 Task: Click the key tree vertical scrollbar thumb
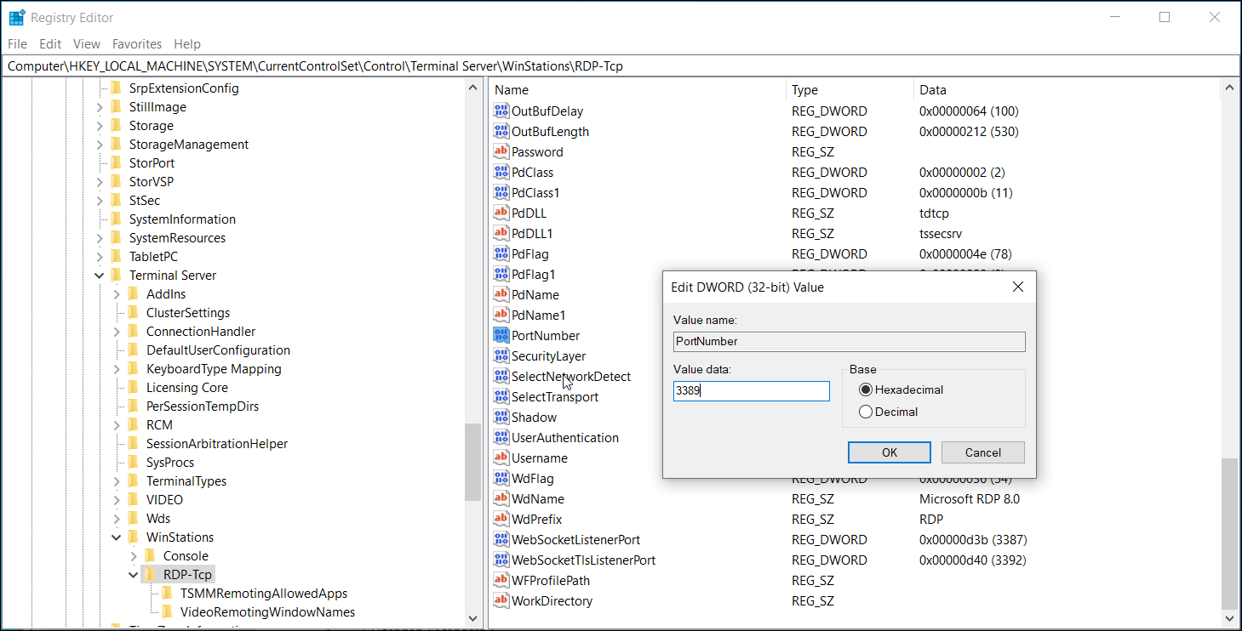point(472,462)
